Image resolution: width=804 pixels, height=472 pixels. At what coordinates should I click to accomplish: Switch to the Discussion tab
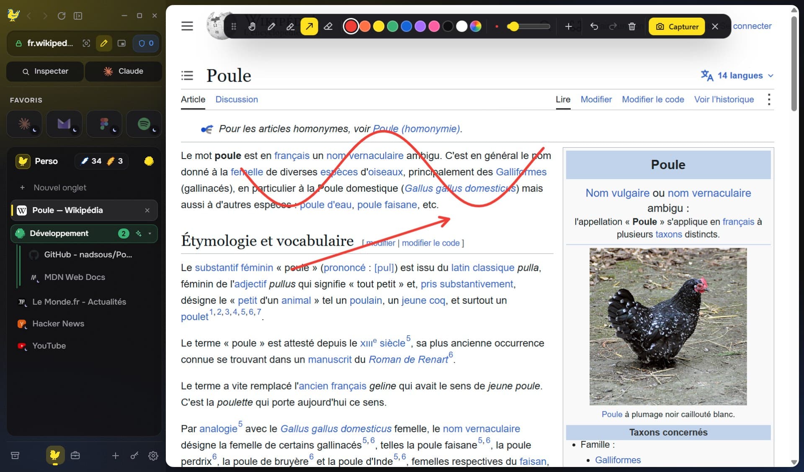(x=237, y=100)
